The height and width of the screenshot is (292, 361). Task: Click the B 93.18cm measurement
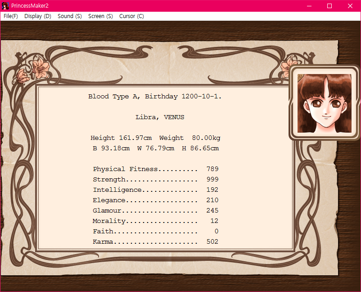pyautogui.click(x=111, y=148)
